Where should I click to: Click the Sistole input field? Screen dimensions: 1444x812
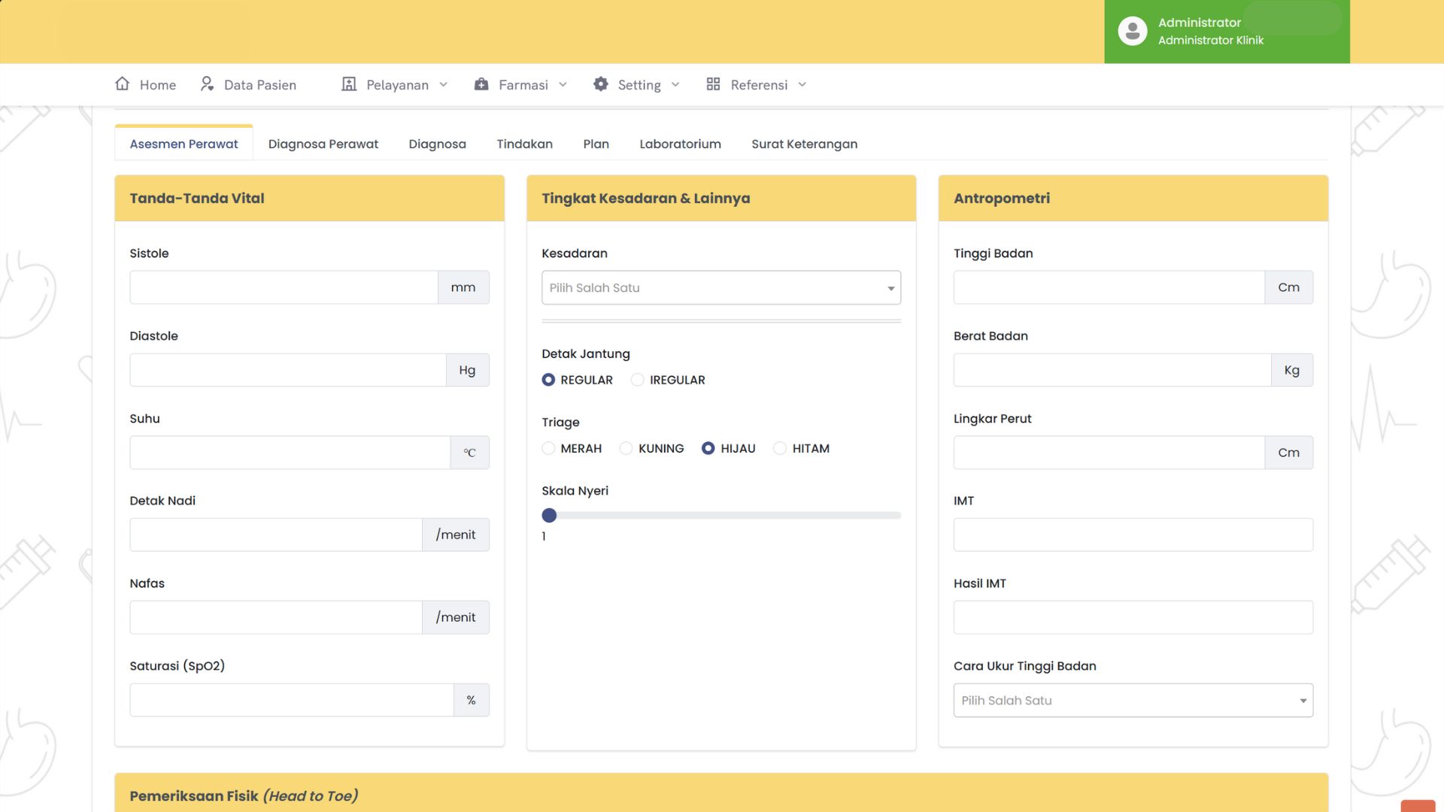[x=284, y=288]
